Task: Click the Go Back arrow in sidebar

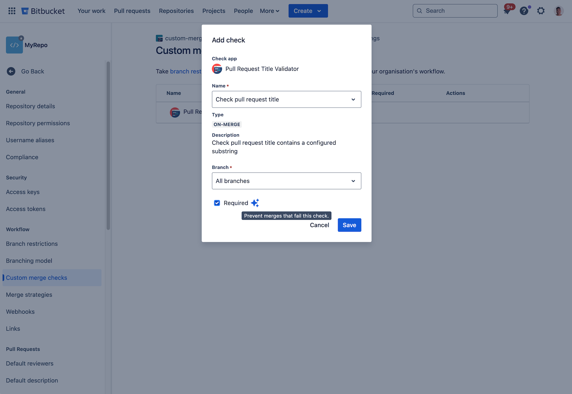Action: pyautogui.click(x=11, y=71)
